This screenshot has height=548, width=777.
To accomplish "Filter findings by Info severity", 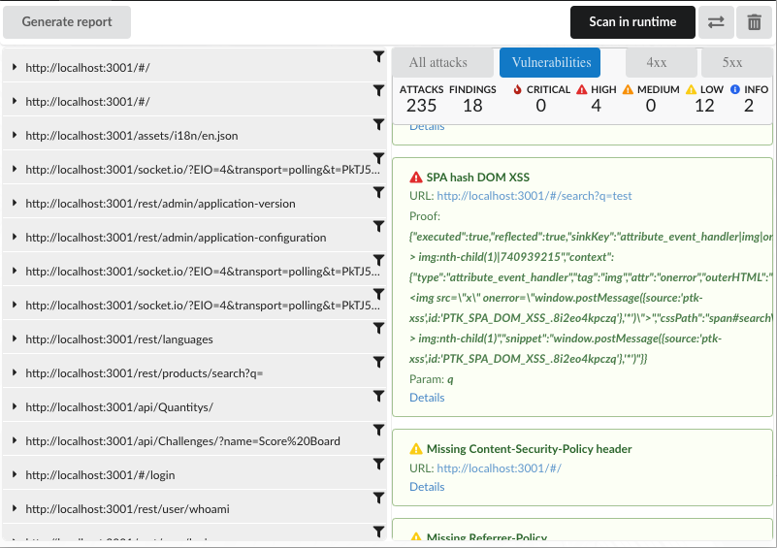I will (748, 98).
